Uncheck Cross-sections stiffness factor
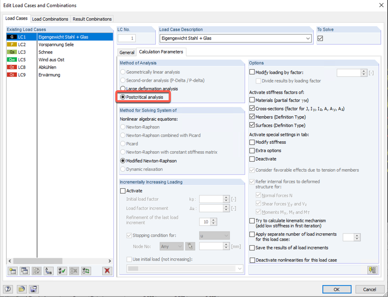The image size is (388, 297). [x=252, y=109]
